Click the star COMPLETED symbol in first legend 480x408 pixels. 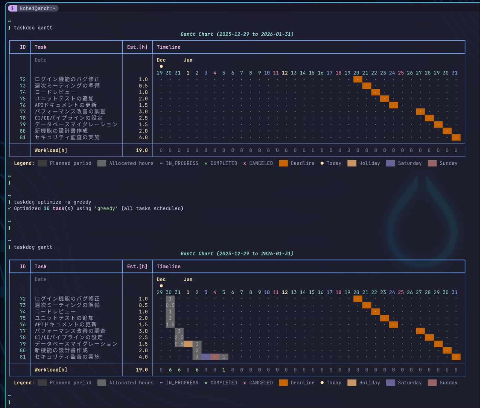[x=206, y=163]
